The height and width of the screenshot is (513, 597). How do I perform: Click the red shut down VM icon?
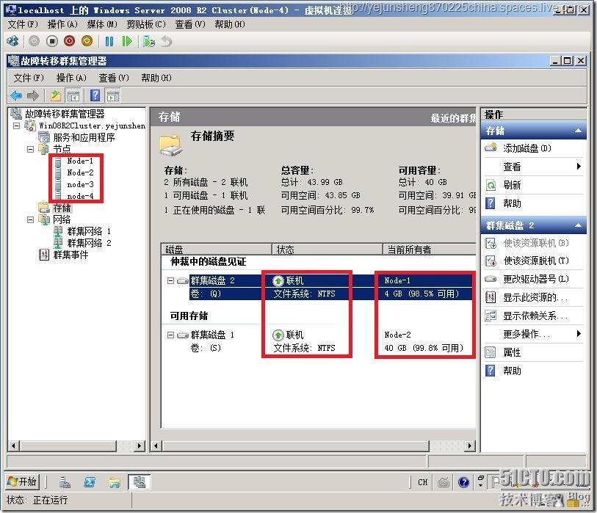(69, 41)
